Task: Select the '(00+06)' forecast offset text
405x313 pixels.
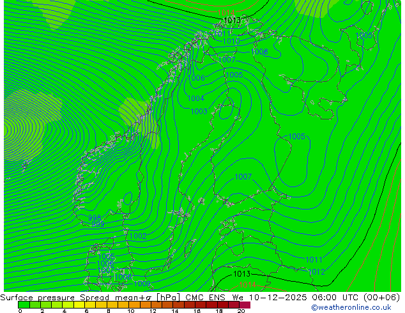Action: [382, 298]
